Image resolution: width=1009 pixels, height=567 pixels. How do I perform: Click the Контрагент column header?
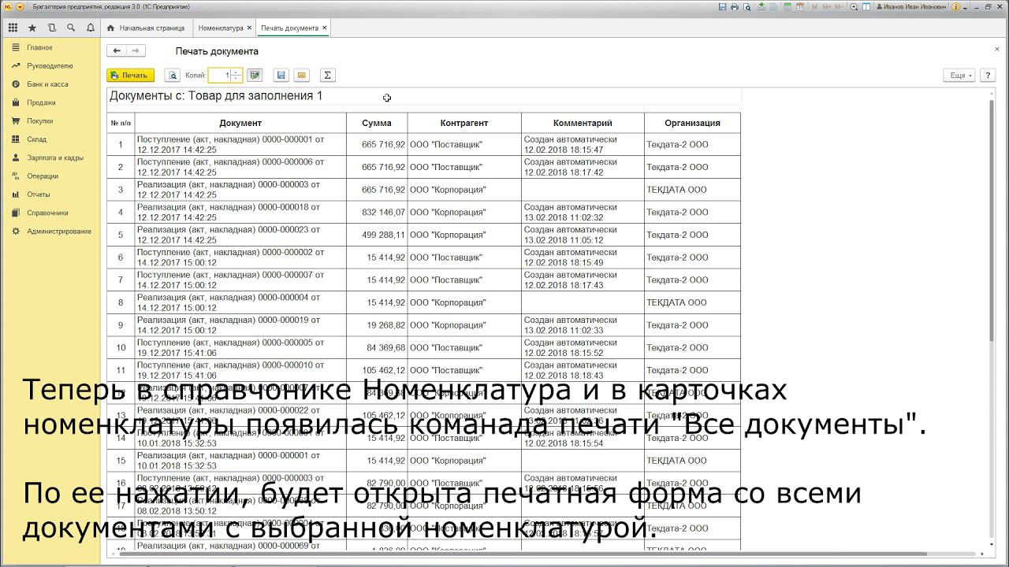[464, 123]
